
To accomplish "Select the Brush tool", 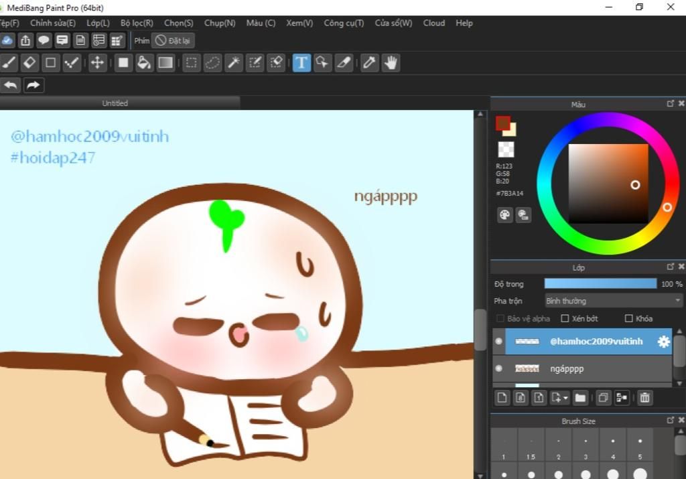I will 9,63.
